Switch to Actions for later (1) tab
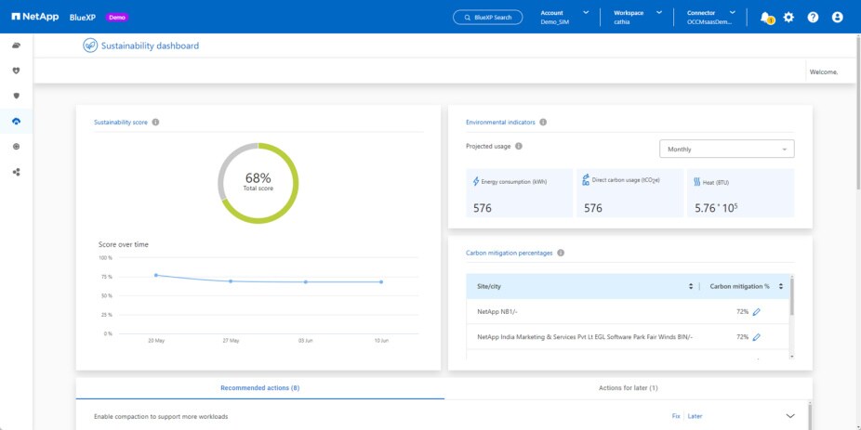 628,387
